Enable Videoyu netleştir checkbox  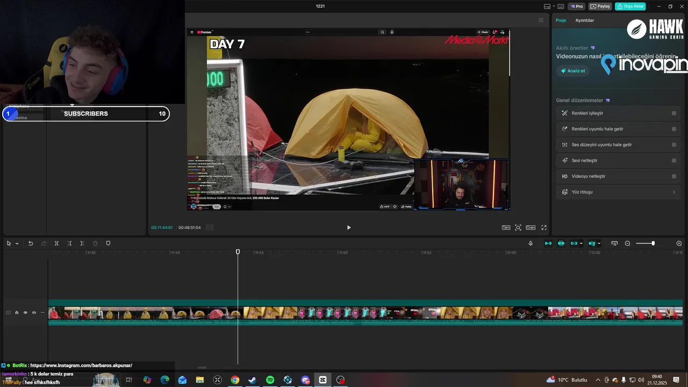point(674,176)
